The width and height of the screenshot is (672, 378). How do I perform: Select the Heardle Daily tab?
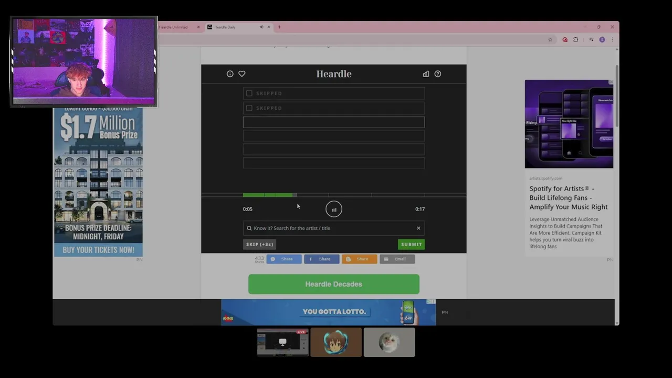(x=239, y=27)
